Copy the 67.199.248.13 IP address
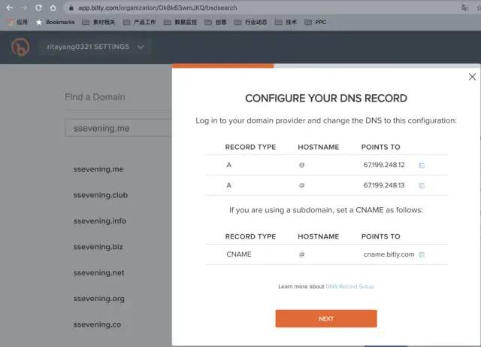 point(422,186)
